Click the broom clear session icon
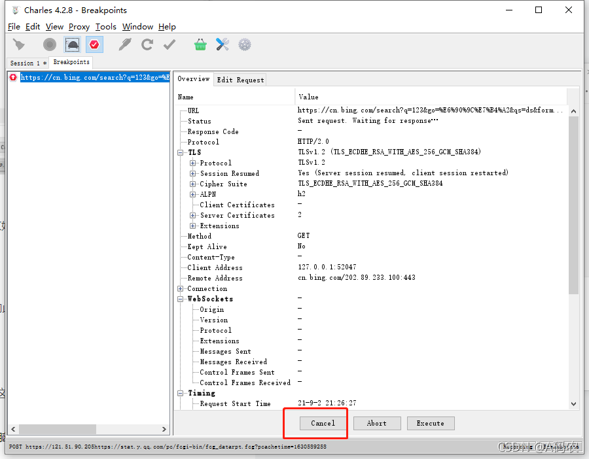 pyautogui.click(x=18, y=44)
